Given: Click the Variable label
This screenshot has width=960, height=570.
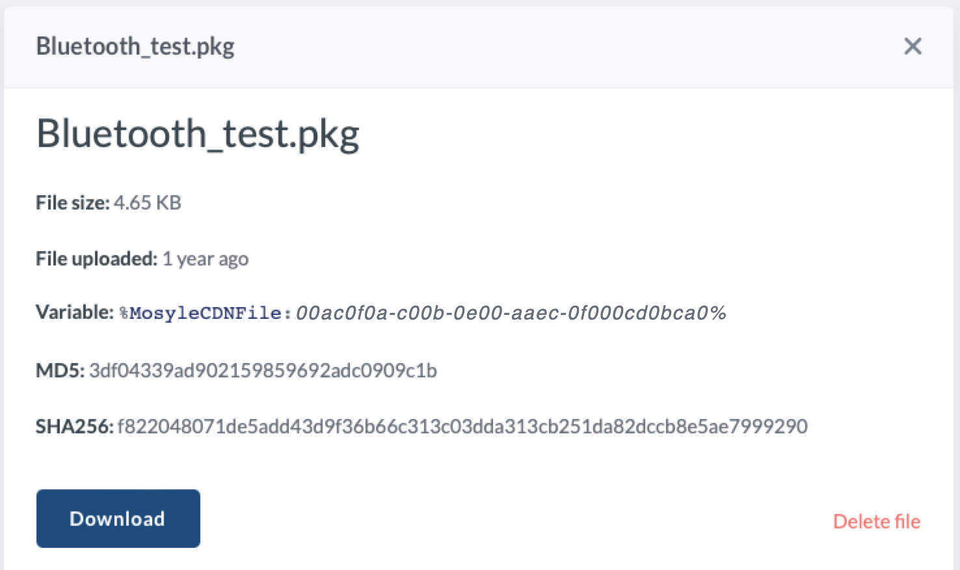Looking at the screenshot, I should pos(74,312).
